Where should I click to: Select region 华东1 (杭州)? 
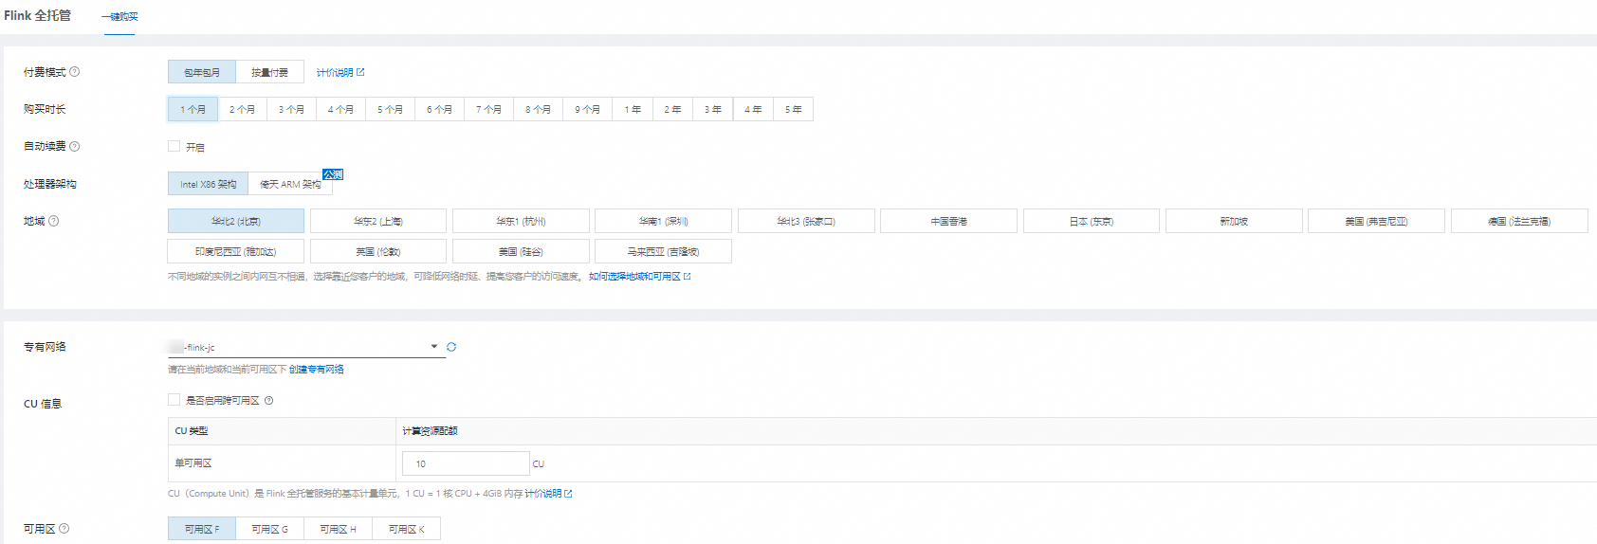click(521, 221)
